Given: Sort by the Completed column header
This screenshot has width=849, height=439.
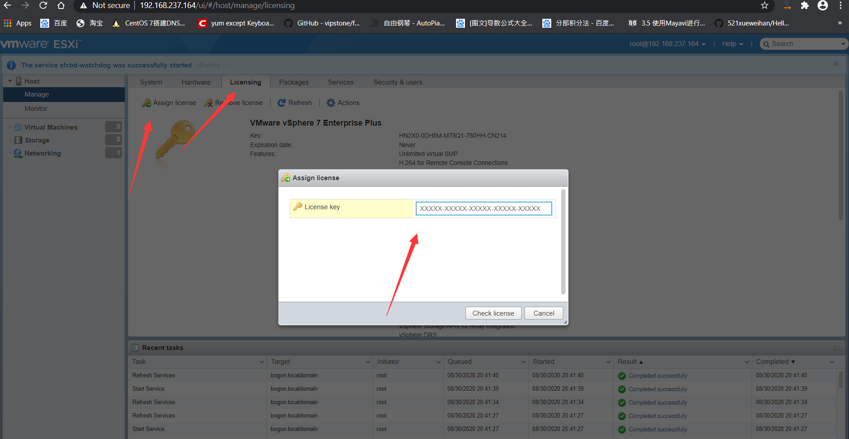Looking at the screenshot, I should (x=776, y=362).
